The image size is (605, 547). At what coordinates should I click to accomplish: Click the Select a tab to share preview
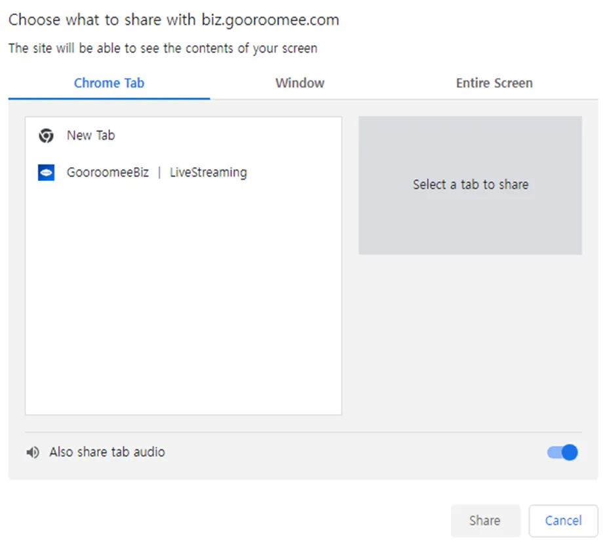(471, 186)
